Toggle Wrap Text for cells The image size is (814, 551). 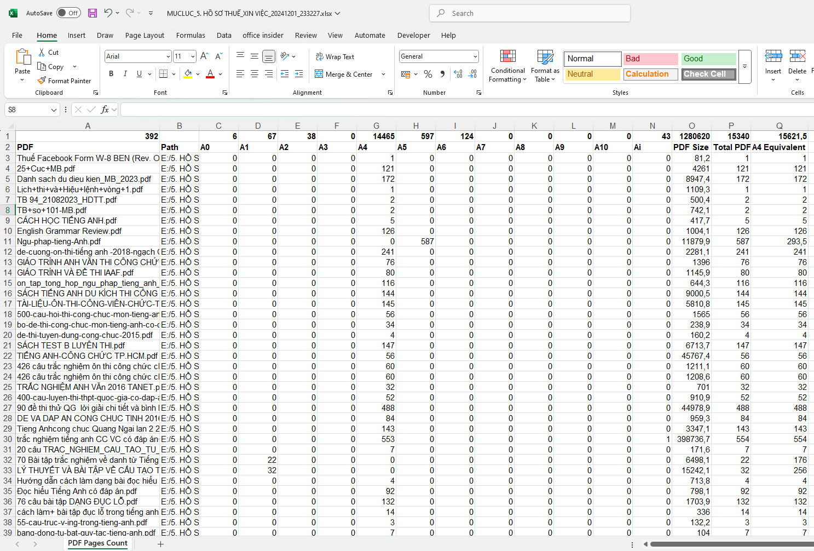[x=335, y=56]
